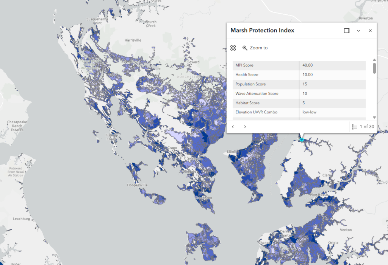Screen dimensions: 388x265
Task: Close the Marsh Protection Index popup
Action: coord(370,31)
